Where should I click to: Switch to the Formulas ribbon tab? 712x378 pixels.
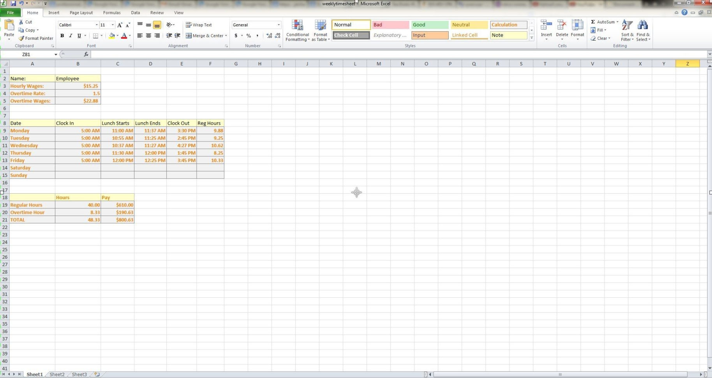(x=112, y=12)
